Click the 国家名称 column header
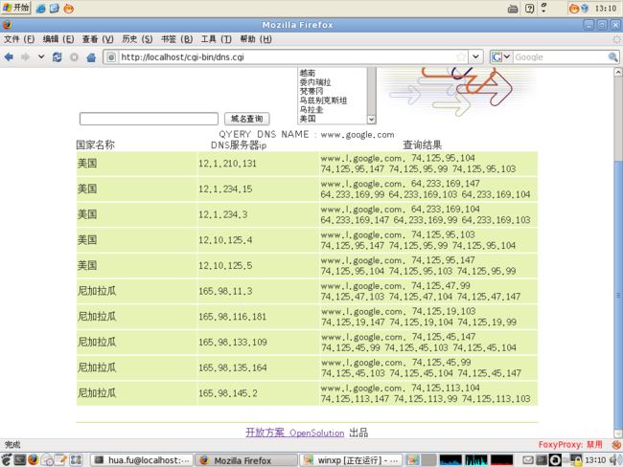Image resolution: width=623 pixels, height=467 pixels. 95,145
